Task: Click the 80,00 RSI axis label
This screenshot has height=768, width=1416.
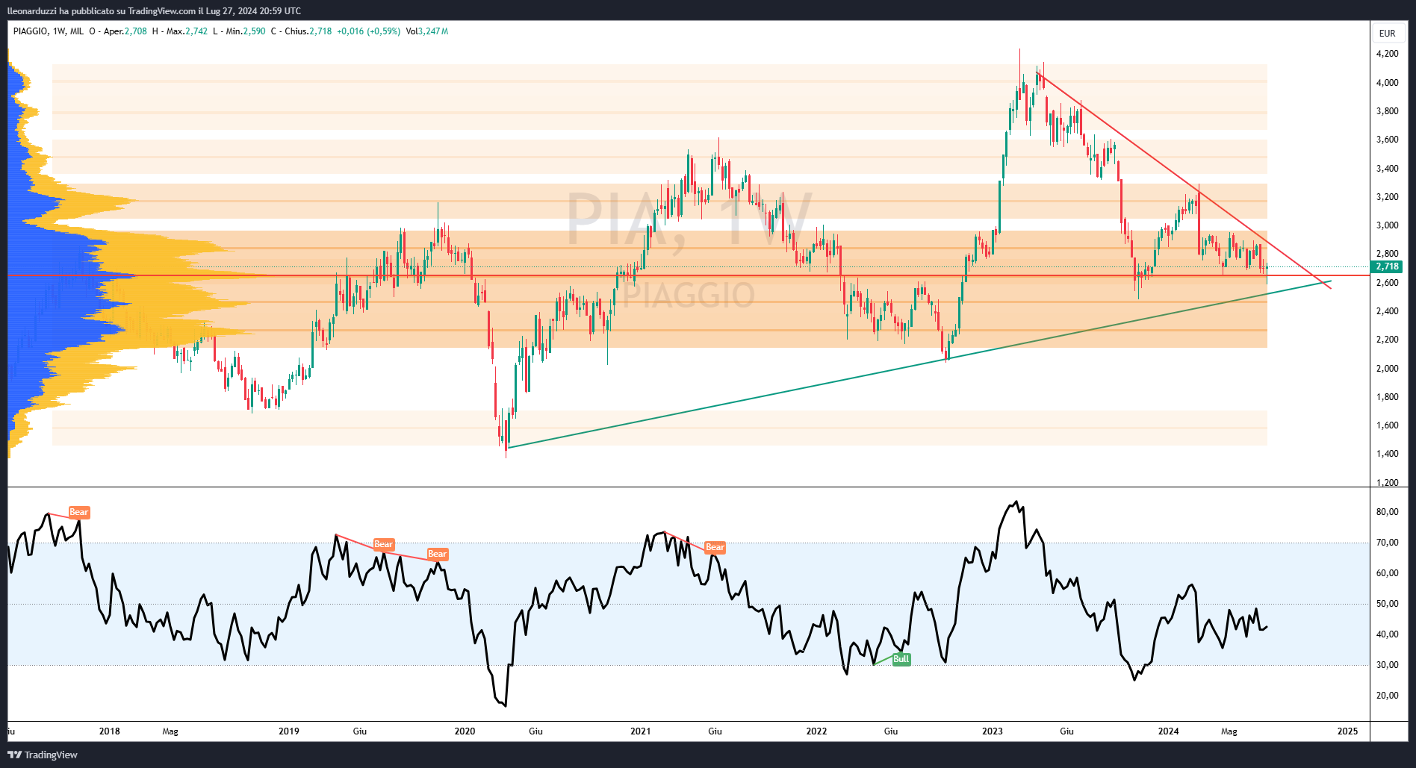Action: point(1388,512)
